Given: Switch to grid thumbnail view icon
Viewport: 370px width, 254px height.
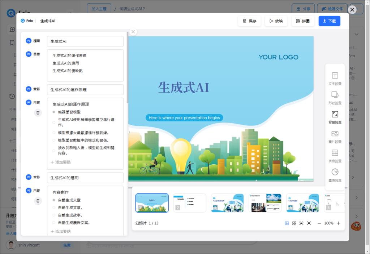Looking at the screenshot, I should pyautogui.click(x=294, y=223).
